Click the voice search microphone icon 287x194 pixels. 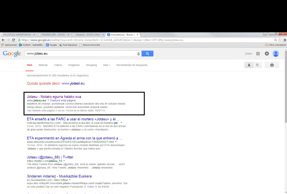[139, 53]
